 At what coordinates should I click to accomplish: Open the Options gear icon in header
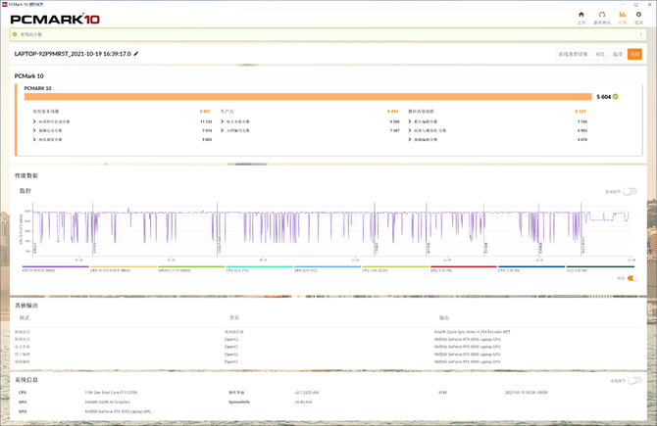[x=638, y=15]
